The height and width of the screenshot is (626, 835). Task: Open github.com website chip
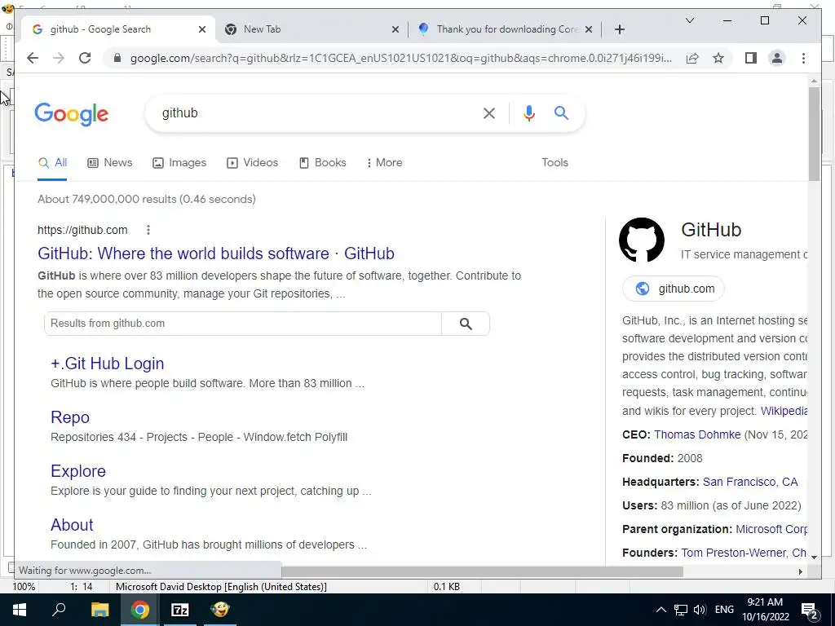coord(674,289)
